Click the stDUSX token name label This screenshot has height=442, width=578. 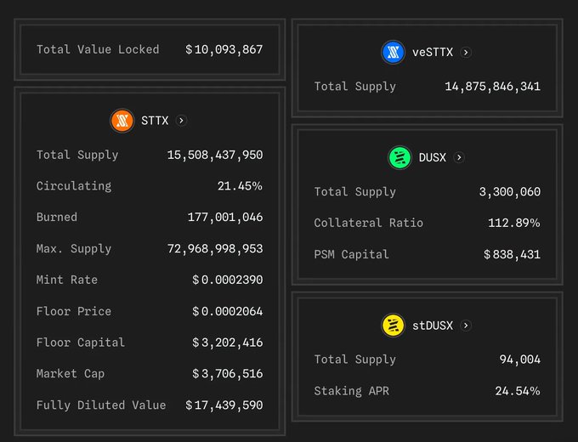click(x=433, y=325)
